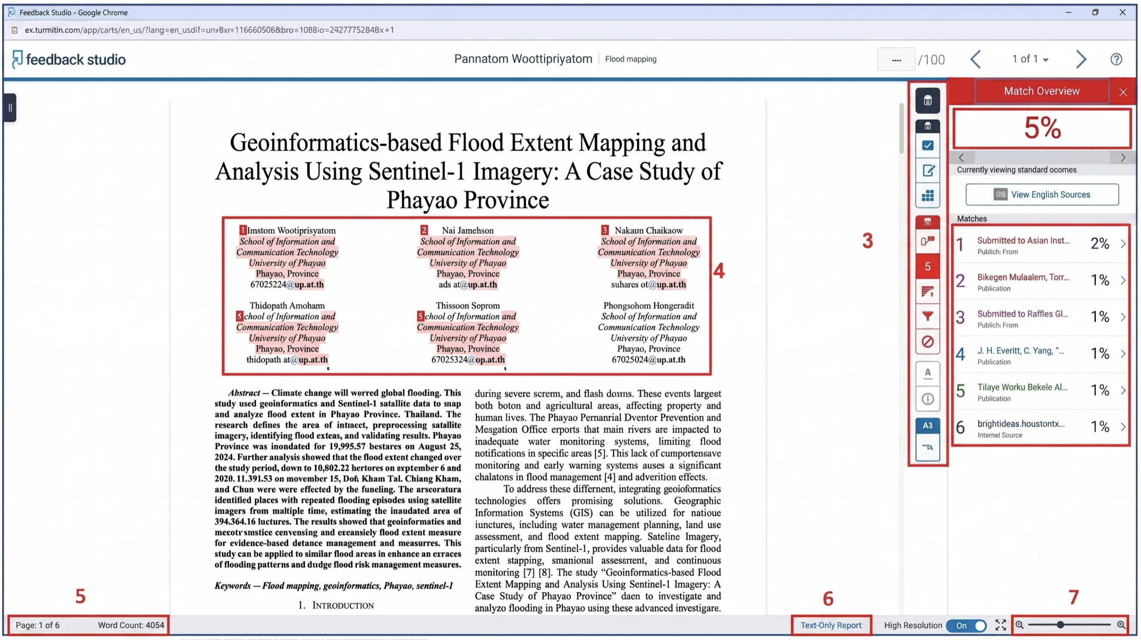Click the Flood mapping assignment title

631,59
